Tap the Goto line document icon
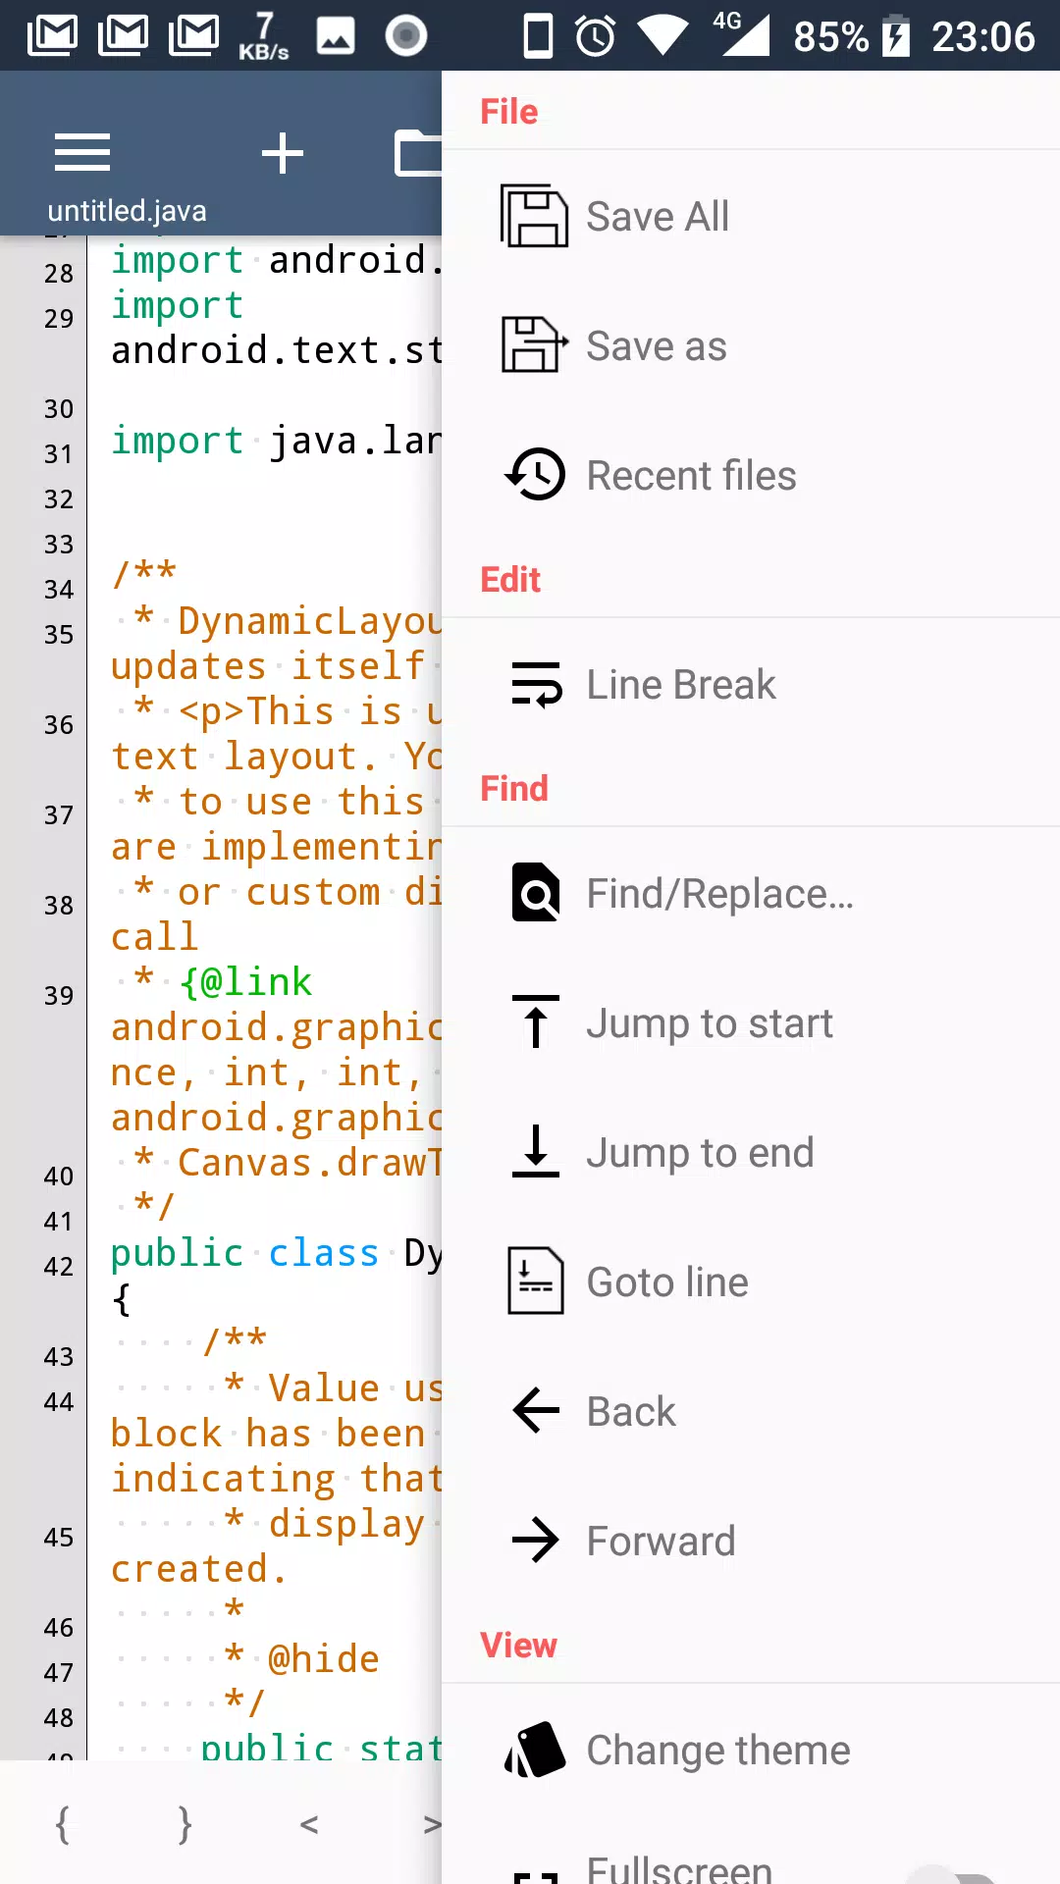Viewport: 1060px width, 1884px height. coord(536,1281)
